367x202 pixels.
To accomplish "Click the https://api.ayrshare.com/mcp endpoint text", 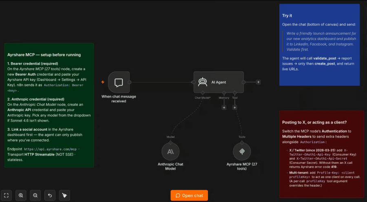I will tap(50, 149).
